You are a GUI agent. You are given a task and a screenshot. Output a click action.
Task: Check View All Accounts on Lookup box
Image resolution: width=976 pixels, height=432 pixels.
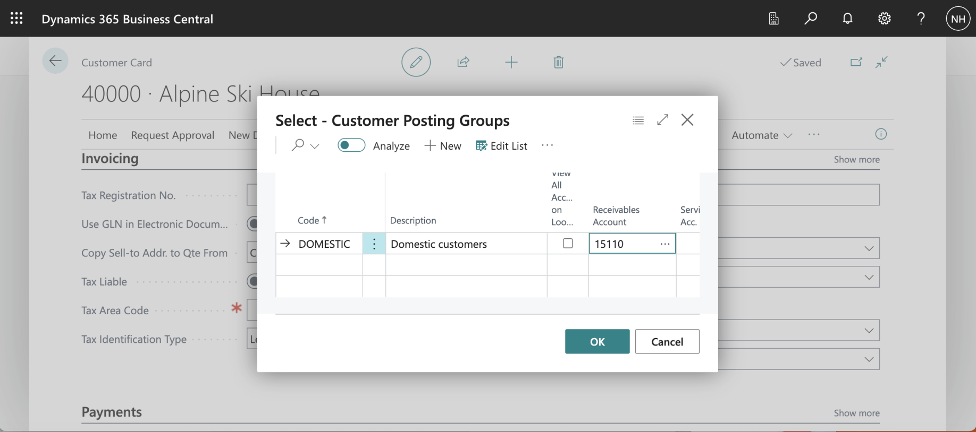point(568,244)
